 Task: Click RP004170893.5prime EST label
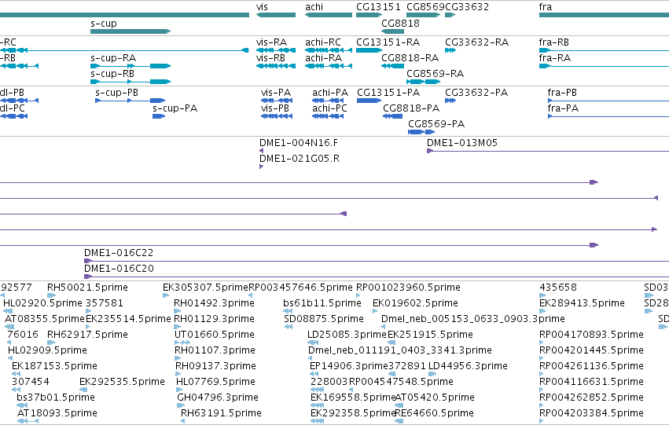[591, 335]
